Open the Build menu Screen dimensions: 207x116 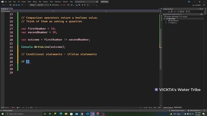[x=29, y=2]
